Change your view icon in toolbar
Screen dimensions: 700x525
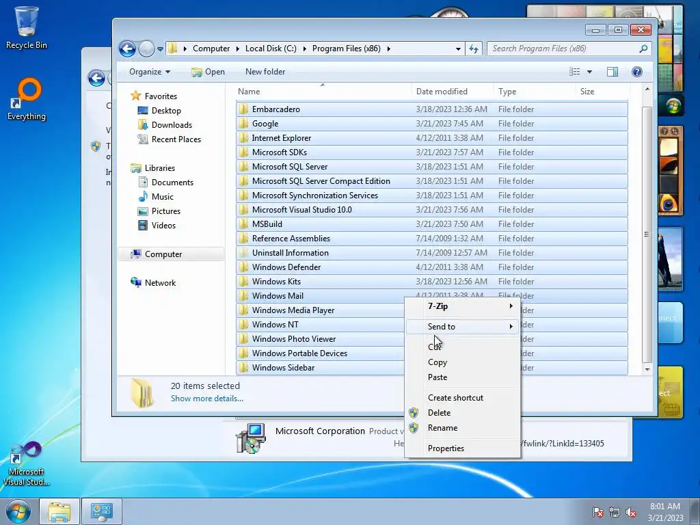[x=574, y=72]
